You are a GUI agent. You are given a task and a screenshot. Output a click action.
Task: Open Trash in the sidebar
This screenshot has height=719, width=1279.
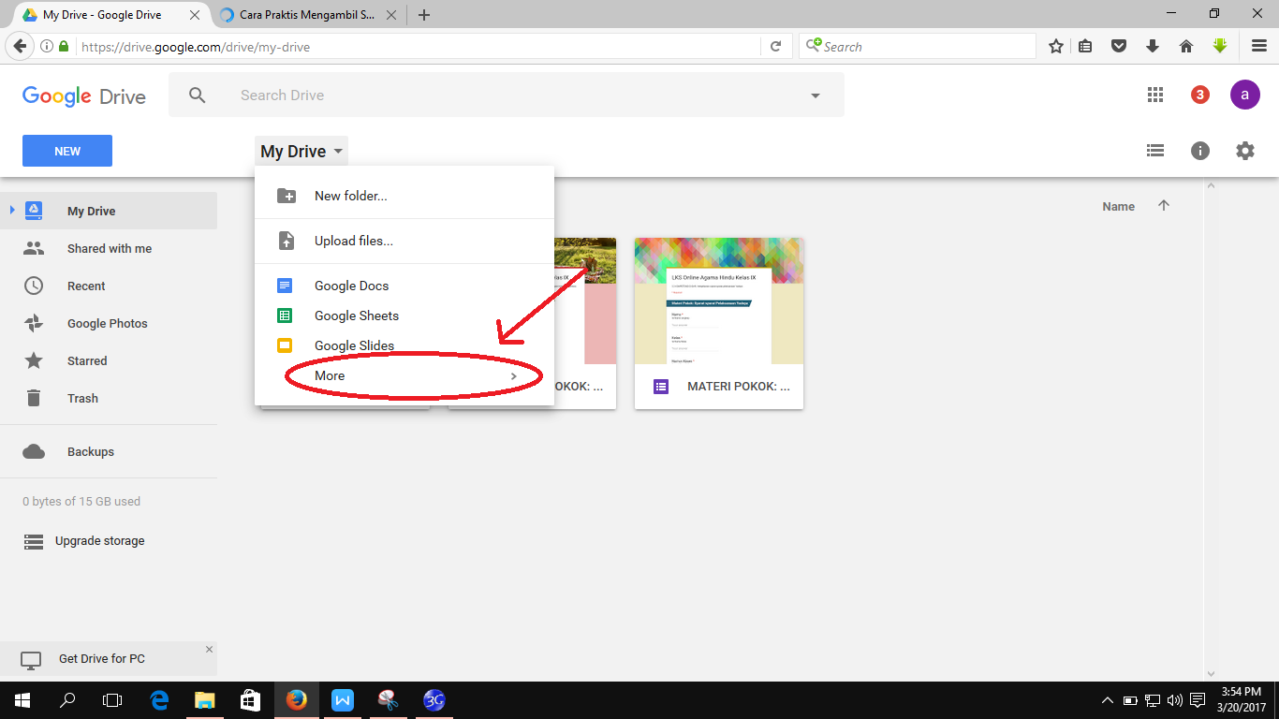click(82, 398)
